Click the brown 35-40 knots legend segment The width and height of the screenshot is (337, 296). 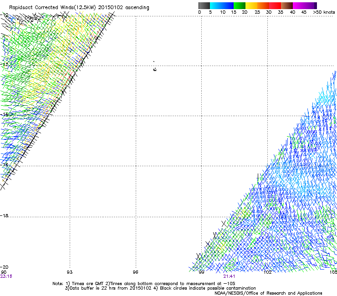point(287,5)
